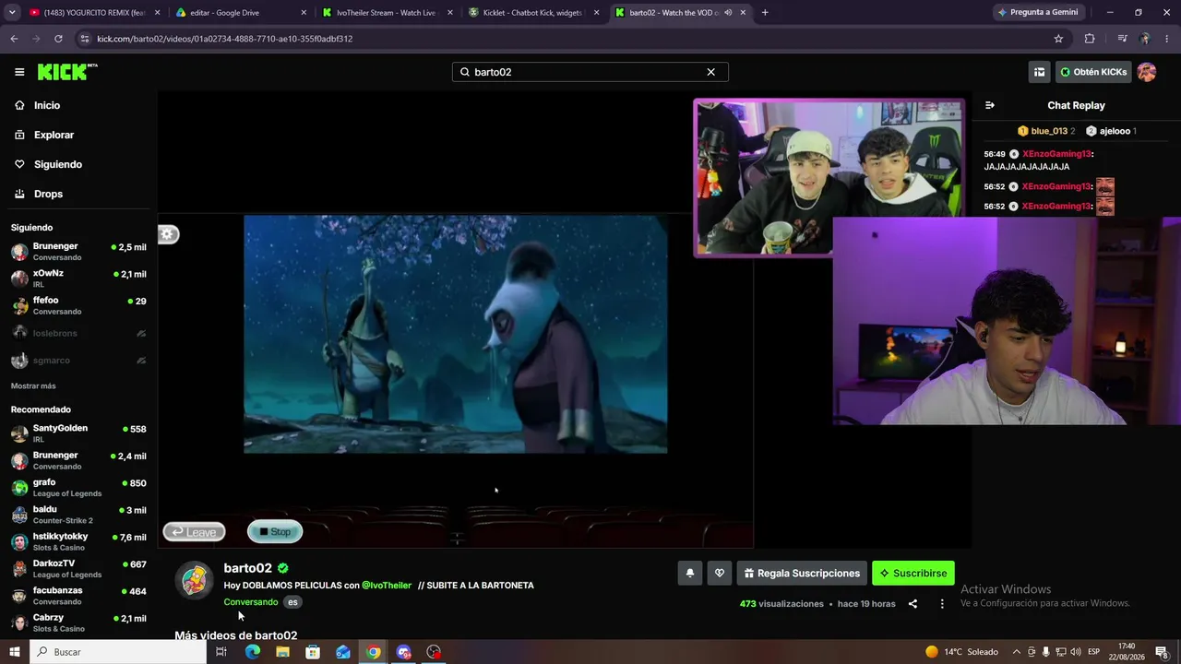This screenshot has width=1181, height=664.
Task: Open the dashboard panel icon beside Obtén KICKs
Action: click(x=1039, y=72)
